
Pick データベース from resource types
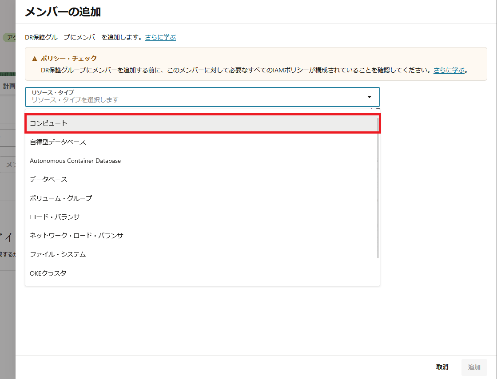pyautogui.click(x=48, y=179)
